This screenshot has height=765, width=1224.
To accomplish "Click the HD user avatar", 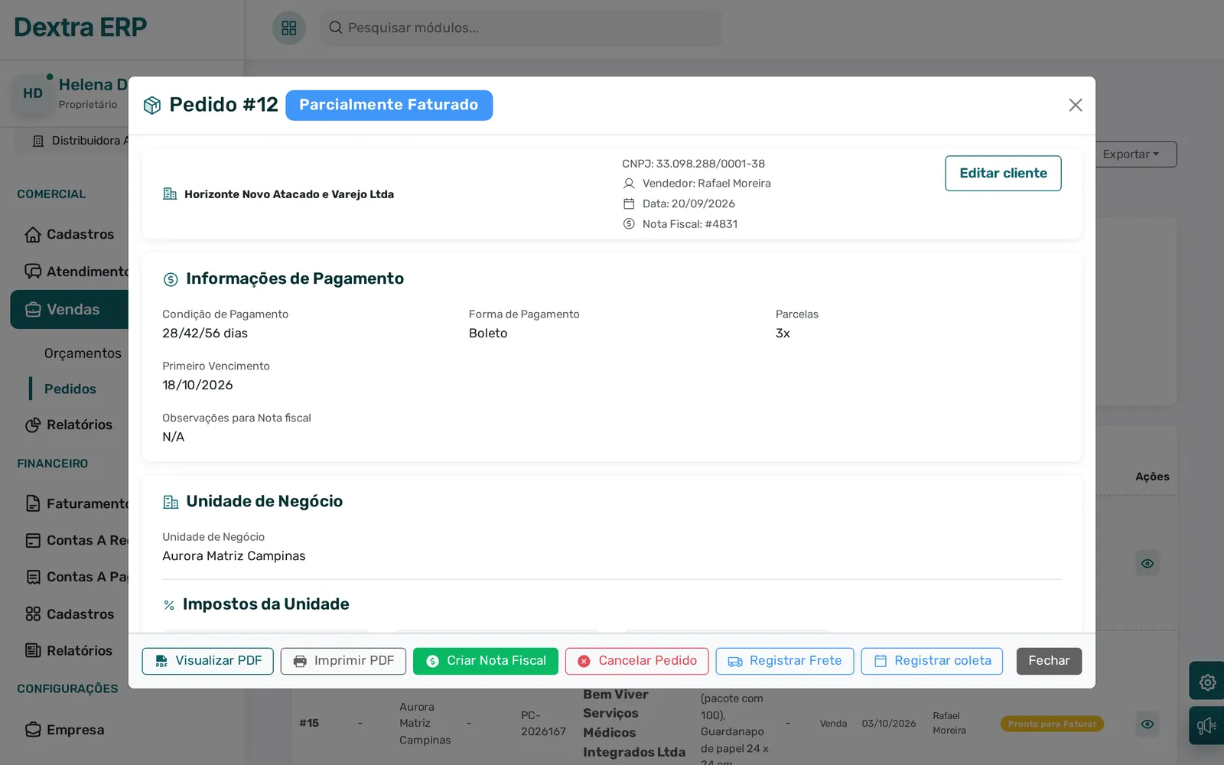I will coord(33,93).
